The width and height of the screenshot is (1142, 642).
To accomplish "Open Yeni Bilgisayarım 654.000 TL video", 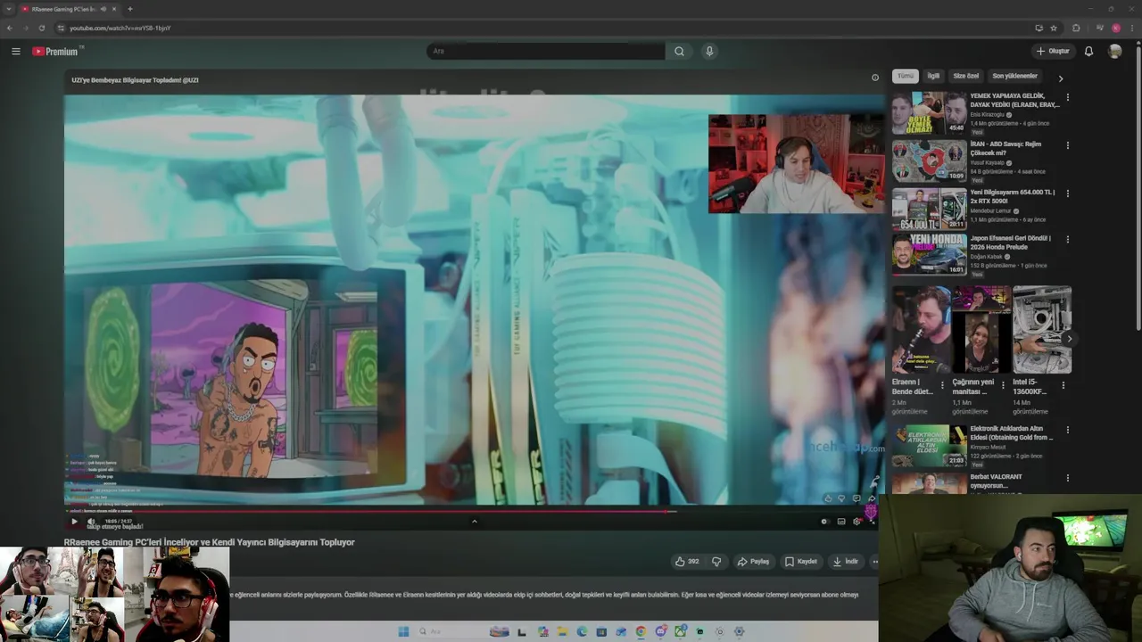I will [x=929, y=209].
